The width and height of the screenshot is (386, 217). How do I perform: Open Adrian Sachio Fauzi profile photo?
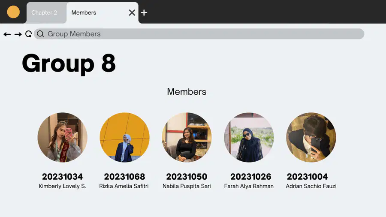point(311,137)
